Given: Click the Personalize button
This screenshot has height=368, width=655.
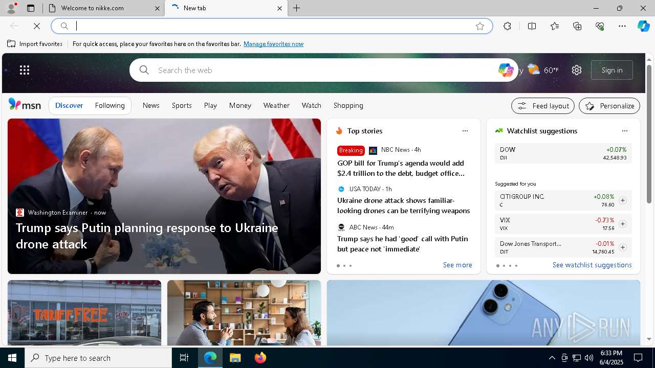Looking at the screenshot, I should click(x=609, y=106).
